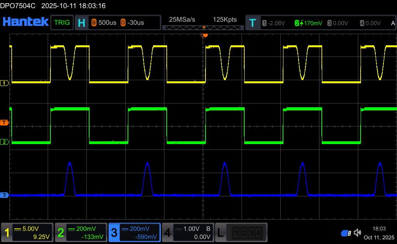Image resolution: width=397 pixels, height=244 pixels.
Task: Toggle channel 3 button at bottom
Action: click(x=114, y=232)
